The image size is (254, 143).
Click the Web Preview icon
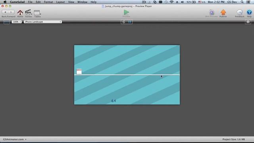pyautogui.click(x=212, y=12)
